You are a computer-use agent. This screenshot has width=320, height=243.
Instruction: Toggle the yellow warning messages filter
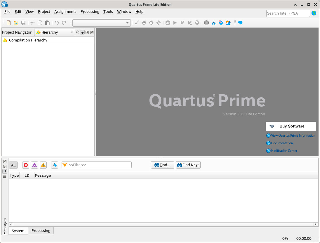coord(43,165)
